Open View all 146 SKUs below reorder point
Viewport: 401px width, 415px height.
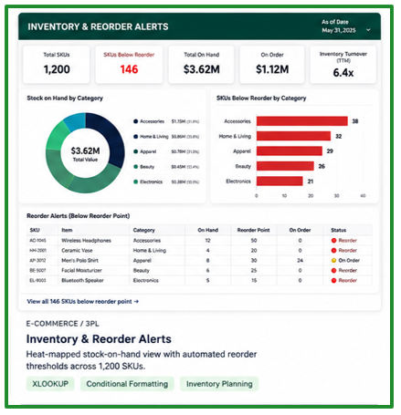pyautogui.click(x=82, y=302)
